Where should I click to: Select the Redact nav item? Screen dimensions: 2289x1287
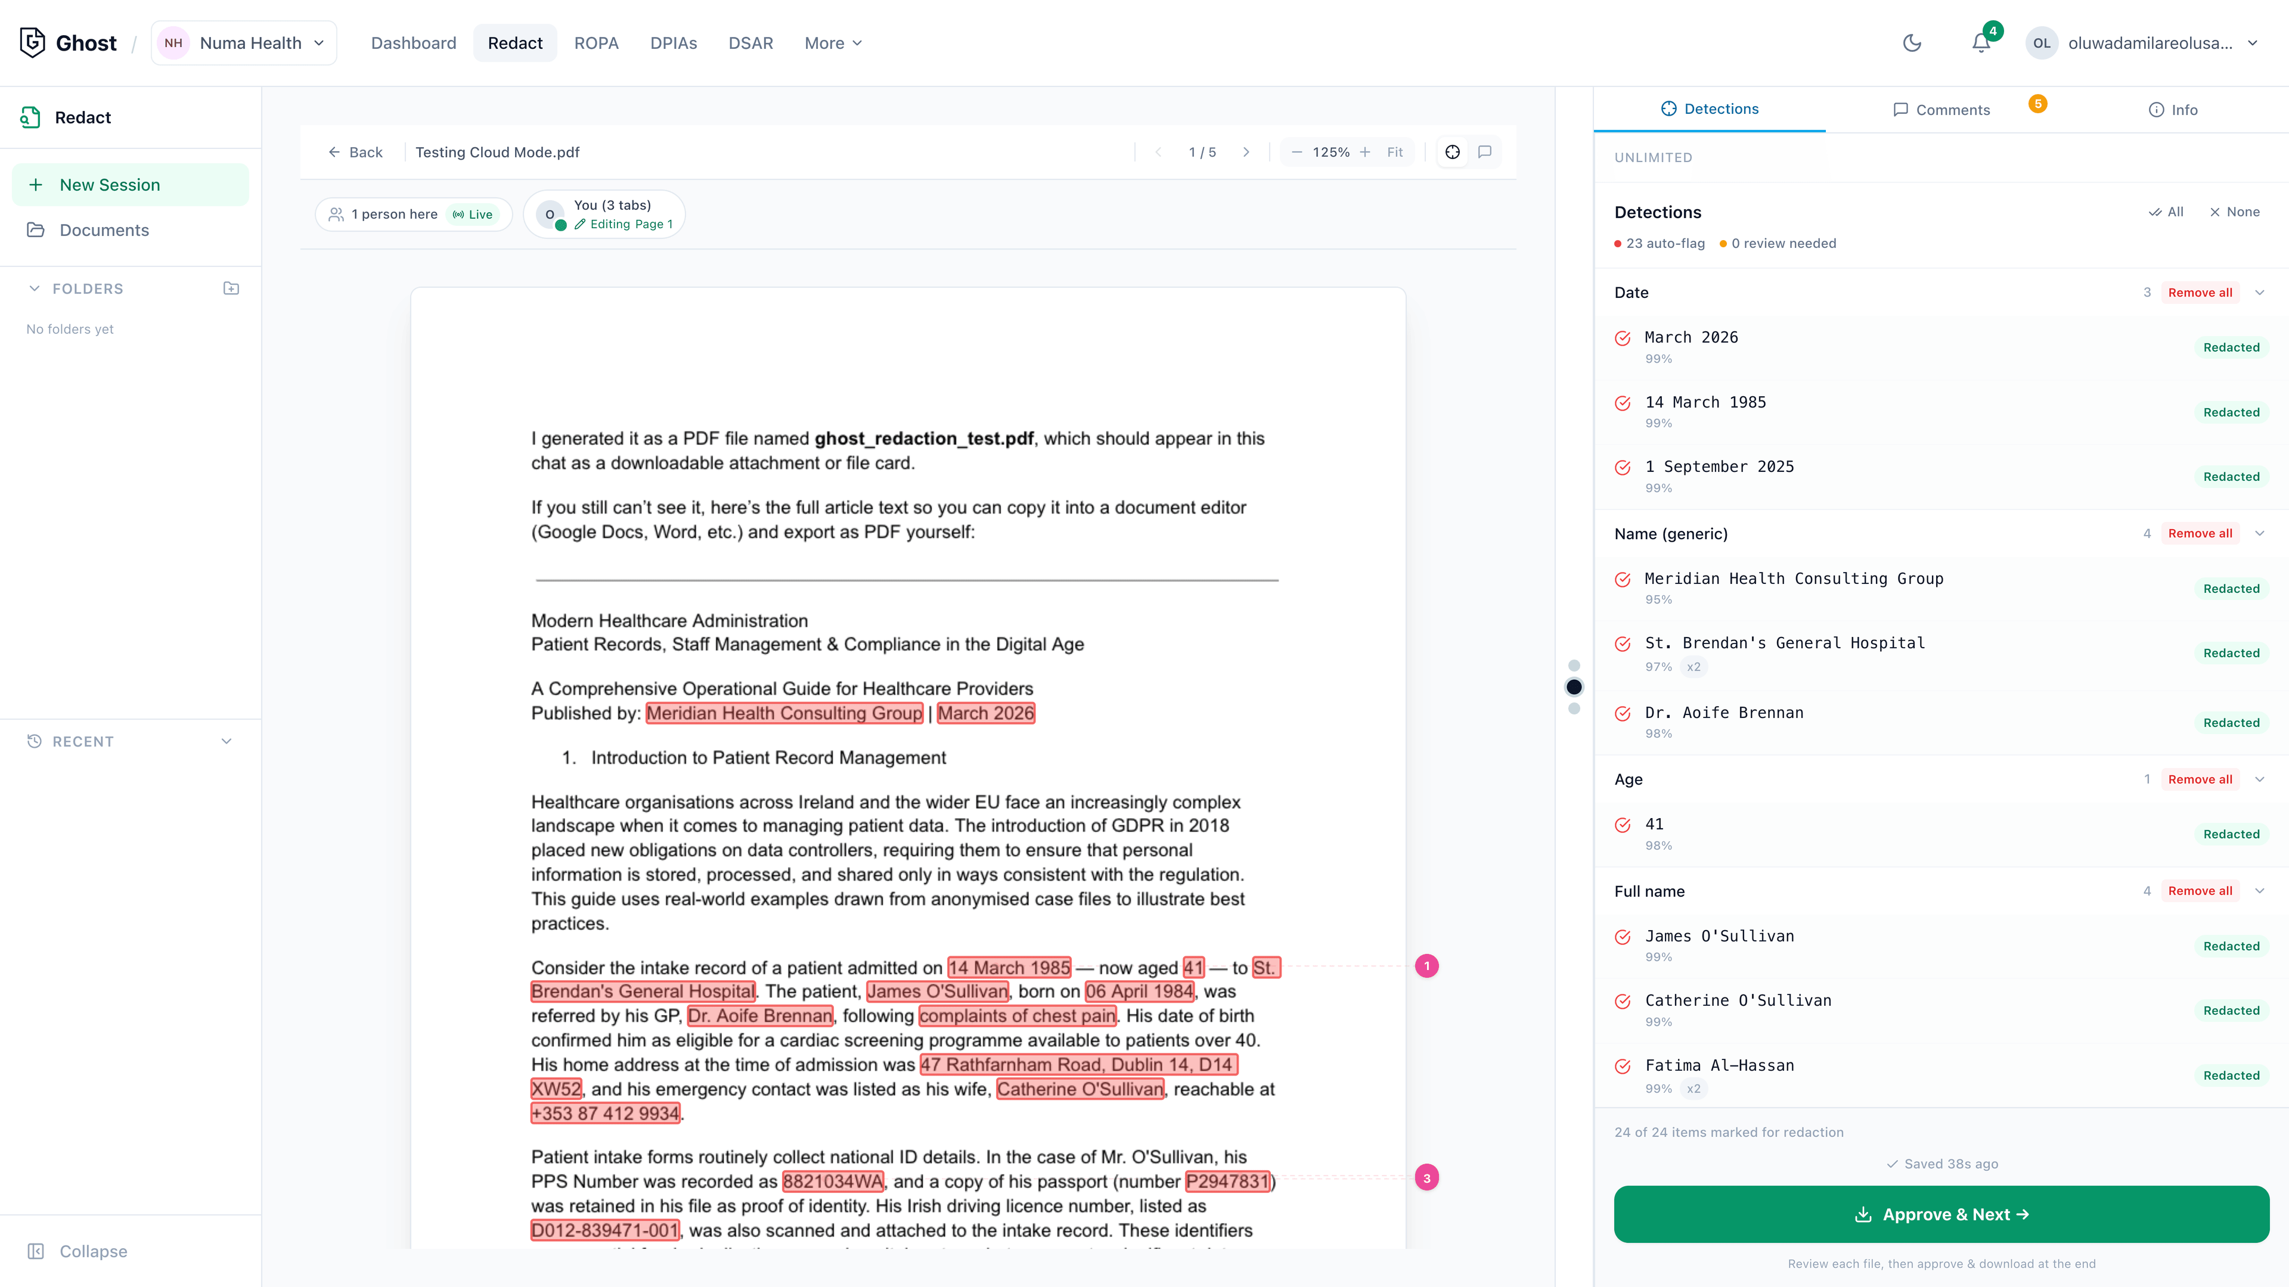(x=514, y=43)
